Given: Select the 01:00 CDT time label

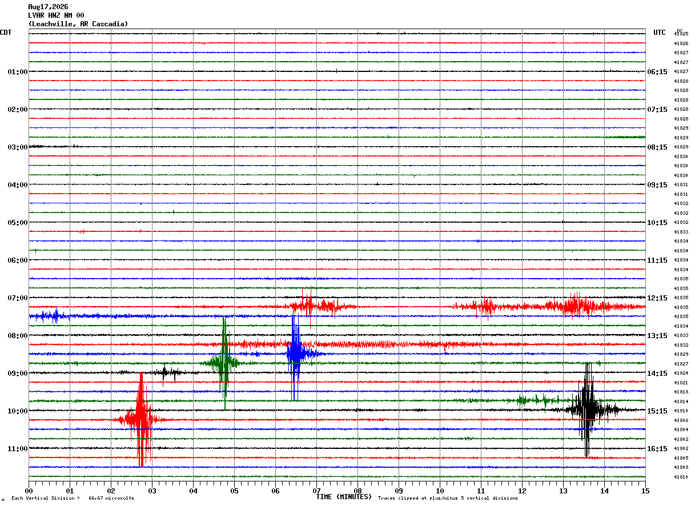Looking at the screenshot, I should tap(18, 72).
